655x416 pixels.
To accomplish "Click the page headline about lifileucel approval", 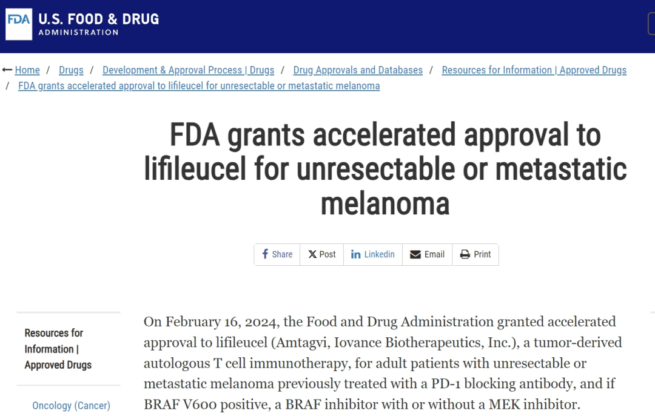I will click(x=385, y=168).
